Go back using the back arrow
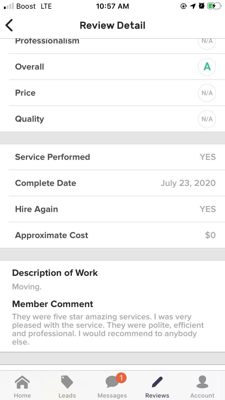Viewport: 225px width, 400px height. tap(9, 25)
